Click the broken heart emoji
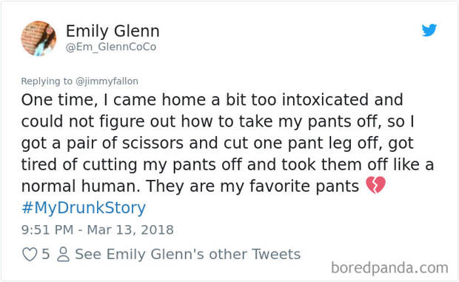The width and height of the screenshot is (459, 282). [x=375, y=185]
